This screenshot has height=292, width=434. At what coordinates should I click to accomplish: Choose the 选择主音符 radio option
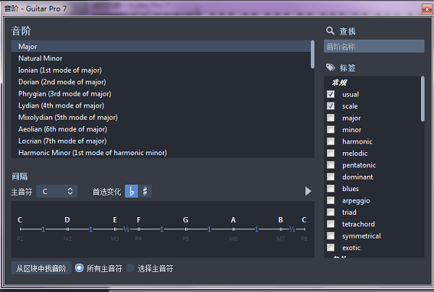(131, 269)
